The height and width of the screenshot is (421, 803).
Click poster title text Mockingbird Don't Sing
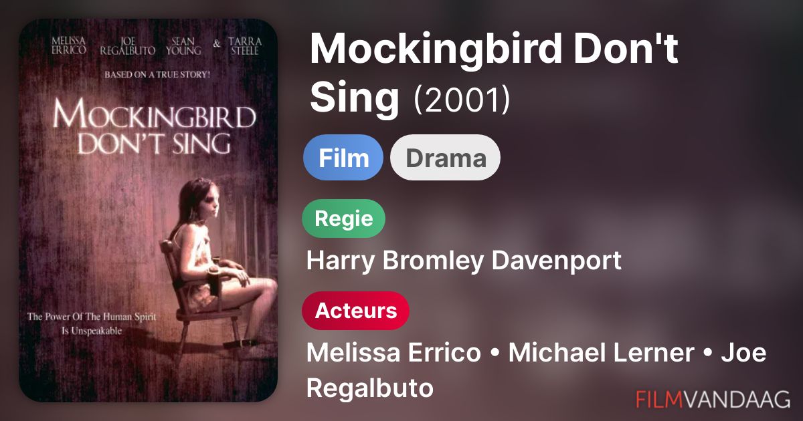pyautogui.click(x=155, y=128)
